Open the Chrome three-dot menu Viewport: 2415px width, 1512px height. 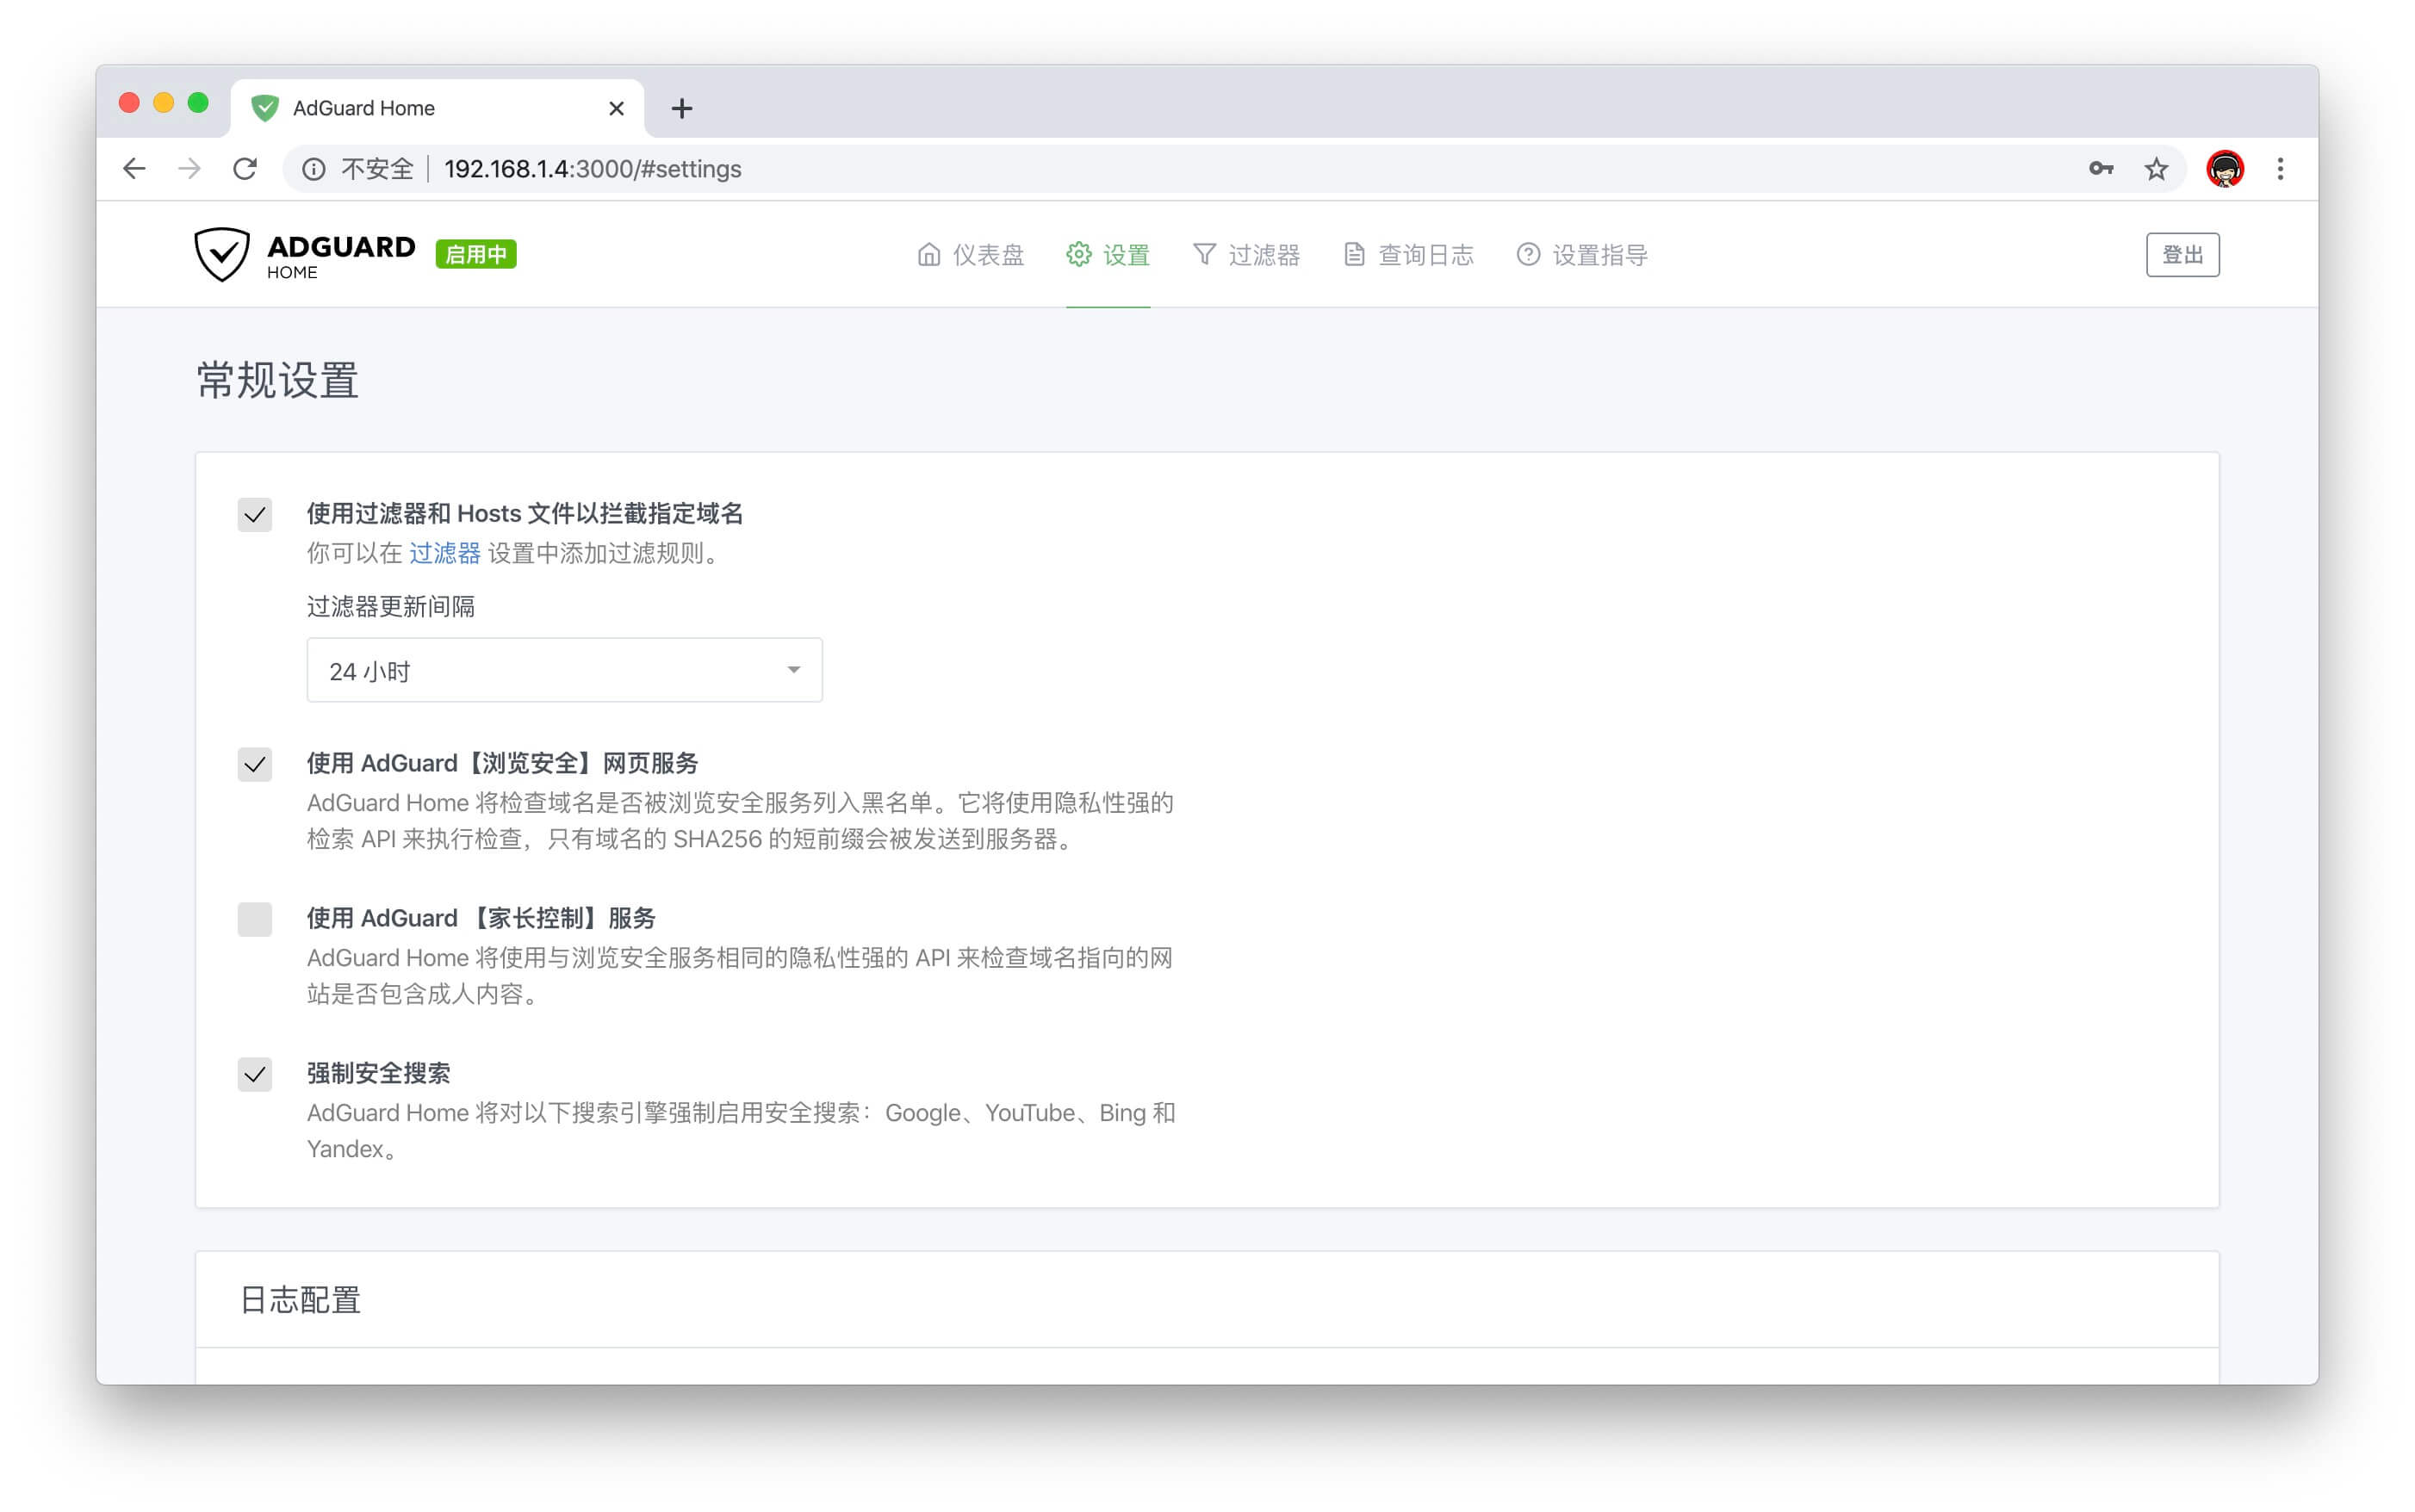(2280, 169)
